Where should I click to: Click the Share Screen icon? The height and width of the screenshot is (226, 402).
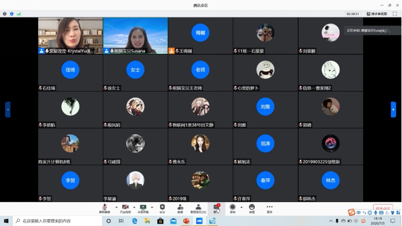pos(143,209)
